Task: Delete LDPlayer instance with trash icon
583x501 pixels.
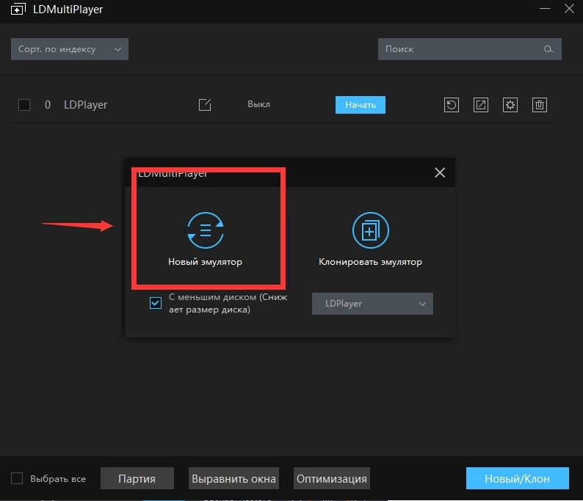Action: click(x=540, y=105)
